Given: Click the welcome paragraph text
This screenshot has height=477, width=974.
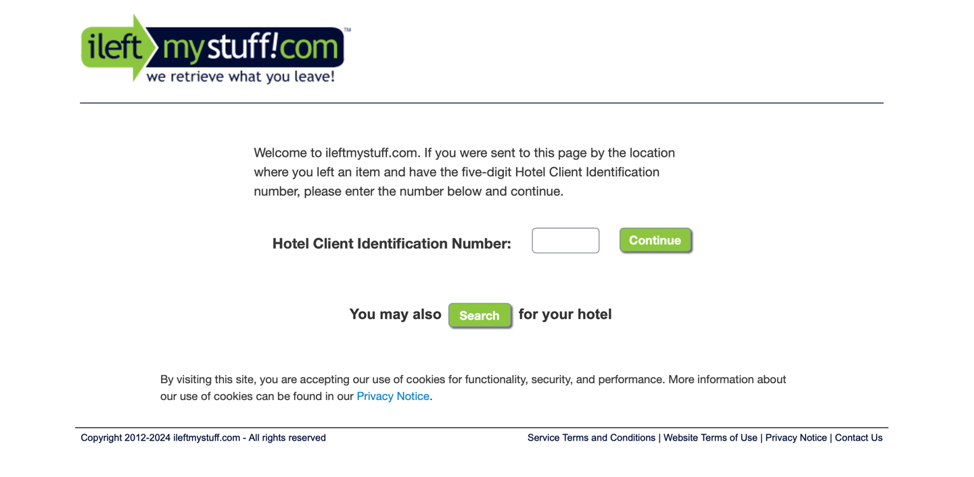Looking at the screenshot, I should tap(463, 172).
